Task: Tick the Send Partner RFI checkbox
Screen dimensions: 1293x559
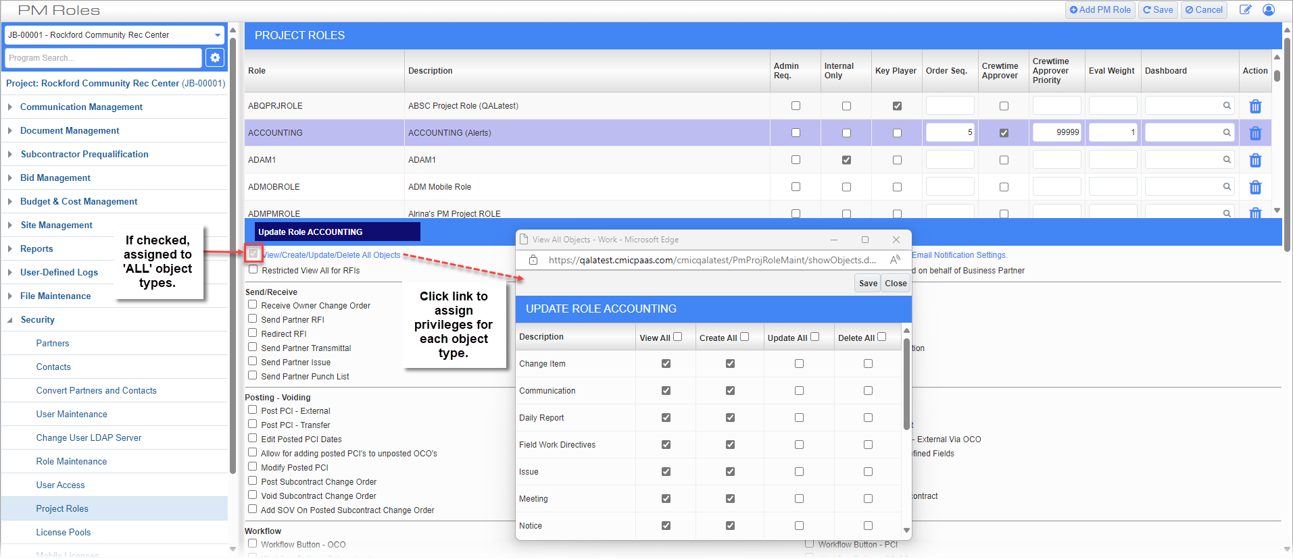Action: click(253, 319)
